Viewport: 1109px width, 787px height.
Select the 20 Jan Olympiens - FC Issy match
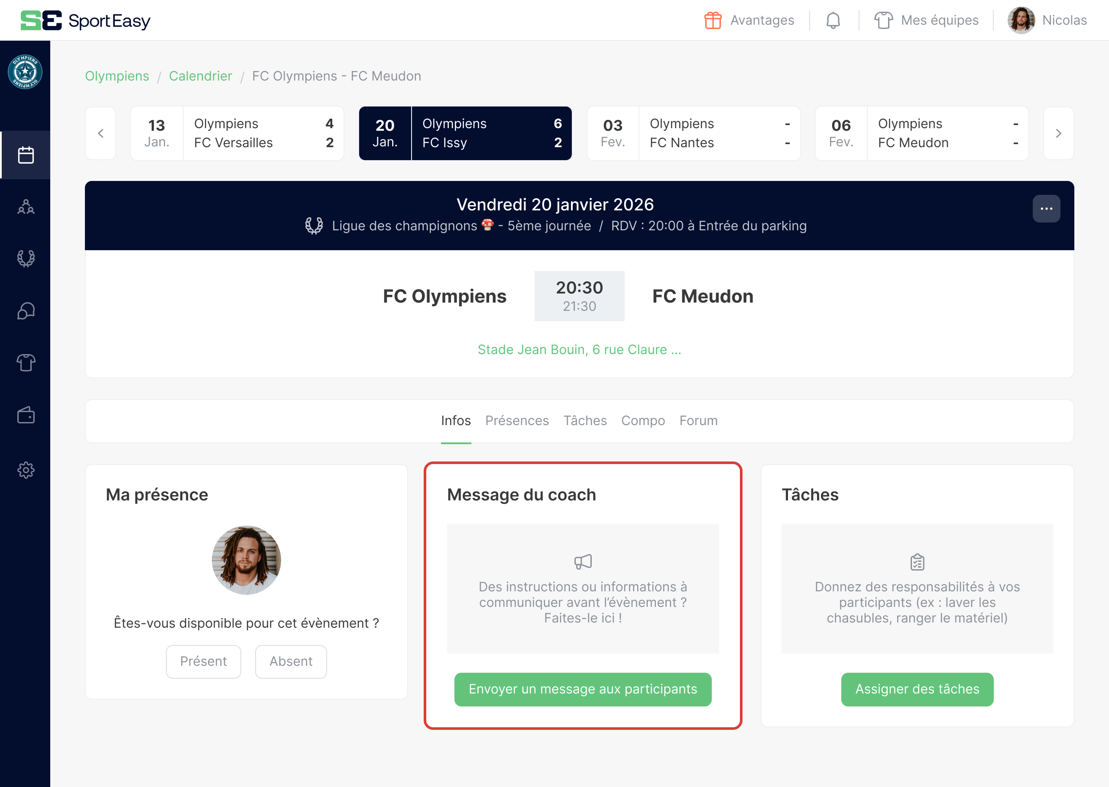[x=465, y=133]
